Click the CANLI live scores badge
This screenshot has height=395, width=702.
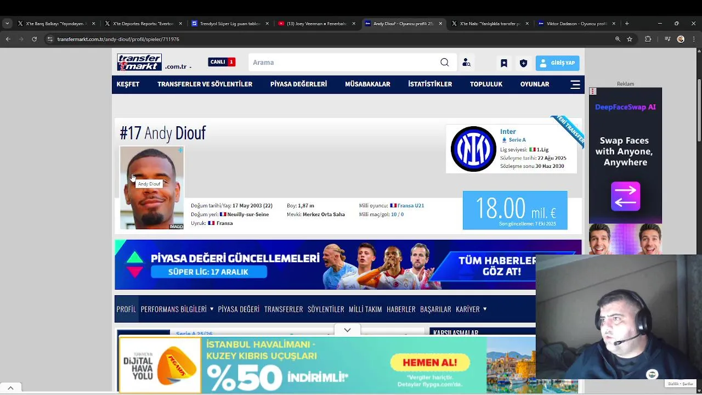(222, 62)
